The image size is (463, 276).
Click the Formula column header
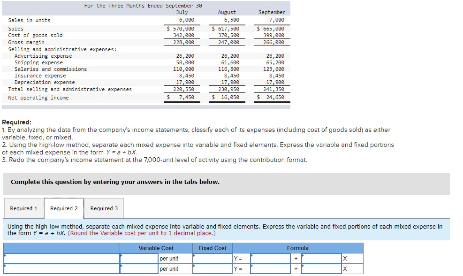tap(298, 248)
